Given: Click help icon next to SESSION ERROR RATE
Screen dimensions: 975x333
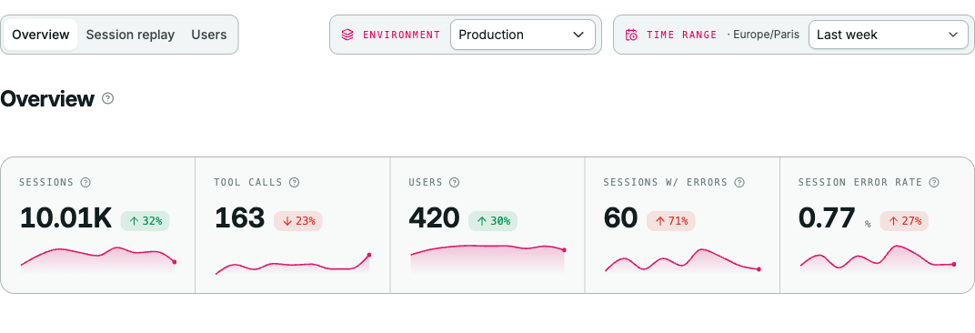Looking at the screenshot, I should coord(934,182).
